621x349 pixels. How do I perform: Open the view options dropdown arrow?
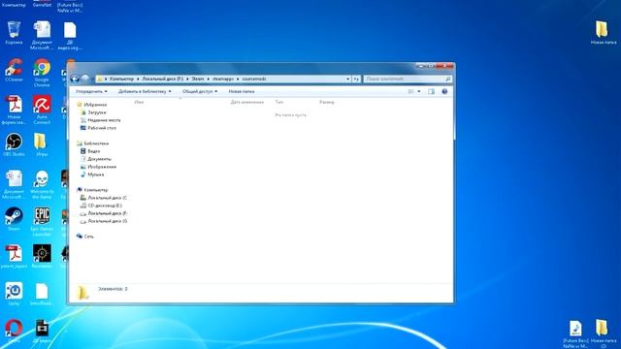[x=419, y=91]
